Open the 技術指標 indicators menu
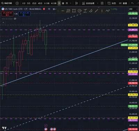Image resolution: width=139 pixels, height=131 pixels. 88,3
